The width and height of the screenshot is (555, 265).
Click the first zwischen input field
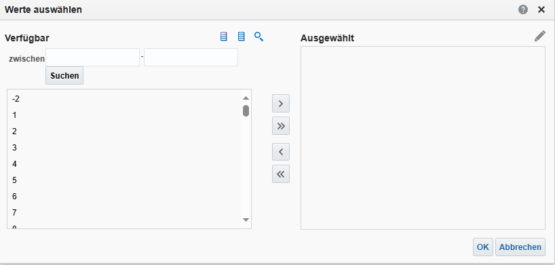point(92,58)
